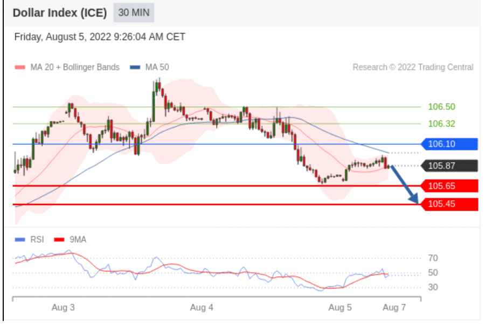
Task: Click the Aug 3 date axis label
Action: 63,307
